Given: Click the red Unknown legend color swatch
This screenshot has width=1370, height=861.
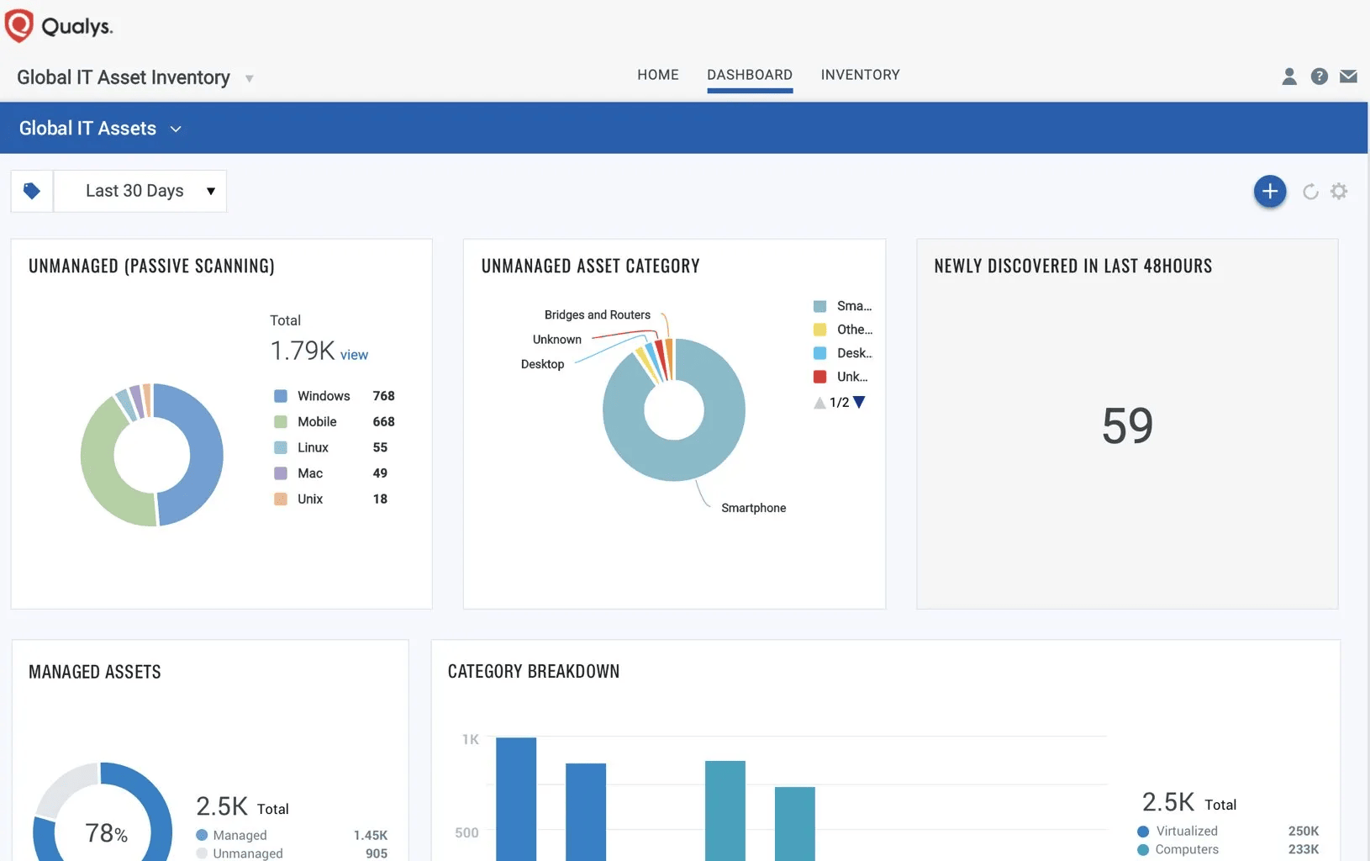Looking at the screenshot, I should (x=819, y=377).
